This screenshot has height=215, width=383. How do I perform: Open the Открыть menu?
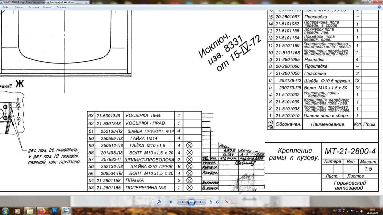pyautogui.click(x=62, y=7)
